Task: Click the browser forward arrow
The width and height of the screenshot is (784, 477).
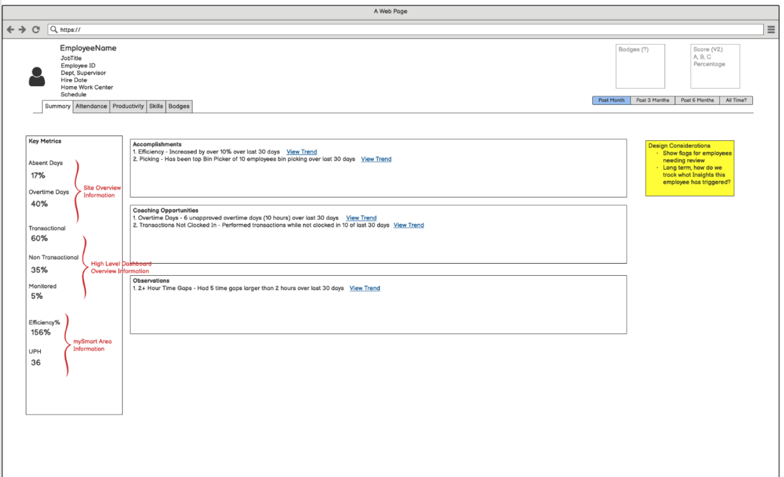Action: [x=22, y=30]
